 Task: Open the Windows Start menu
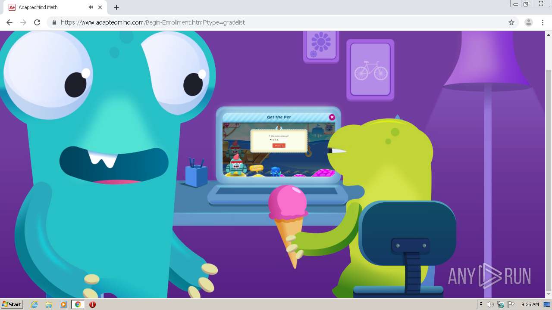tap(12, 304)
